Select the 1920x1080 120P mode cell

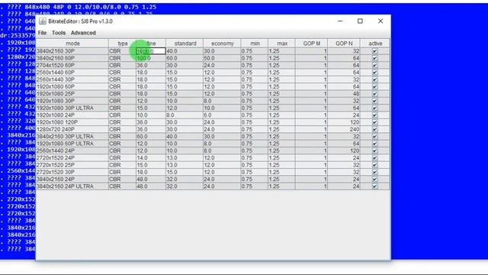72,122
